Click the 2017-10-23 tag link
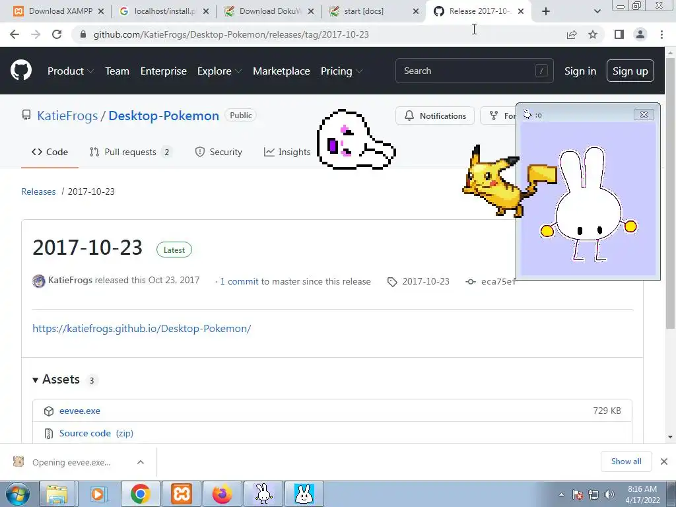 point(426,281)
